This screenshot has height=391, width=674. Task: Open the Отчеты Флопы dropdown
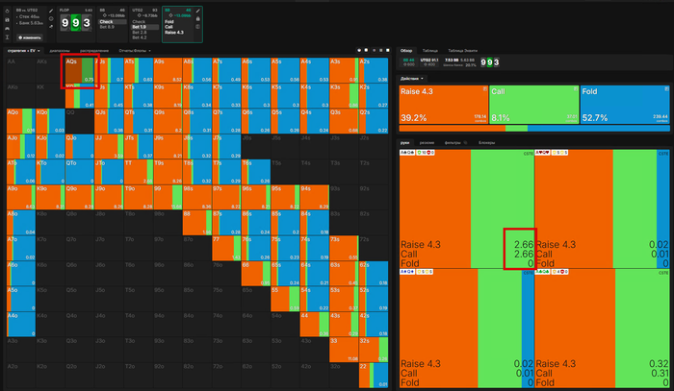point(135,51)
